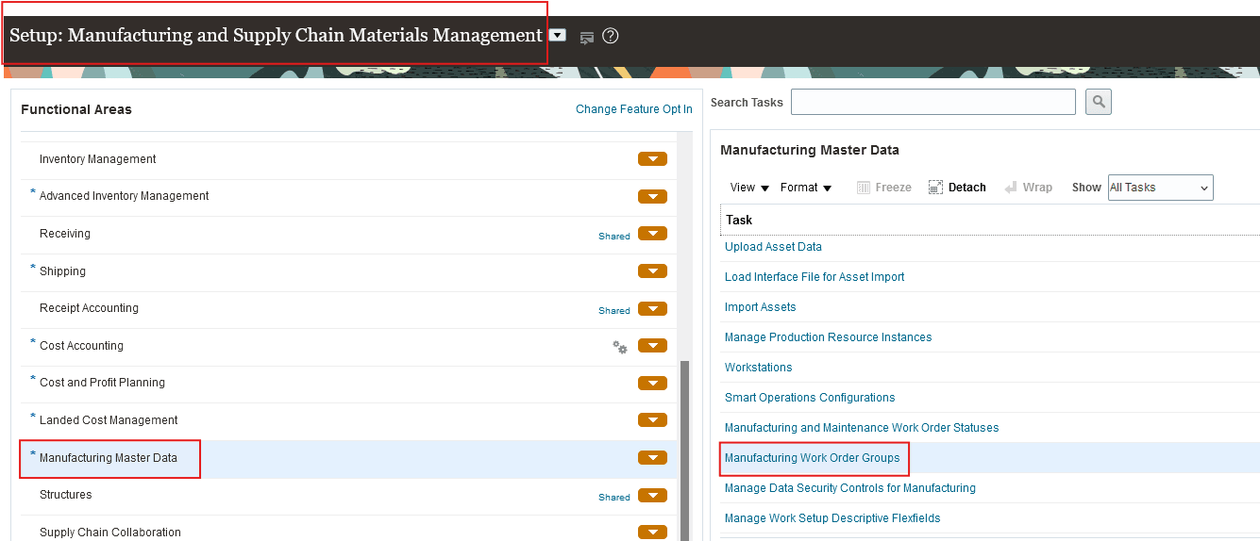Viewport: 1260px width, 541px height.
Task: Click the Detach table icon
Action: coord(936,188)
